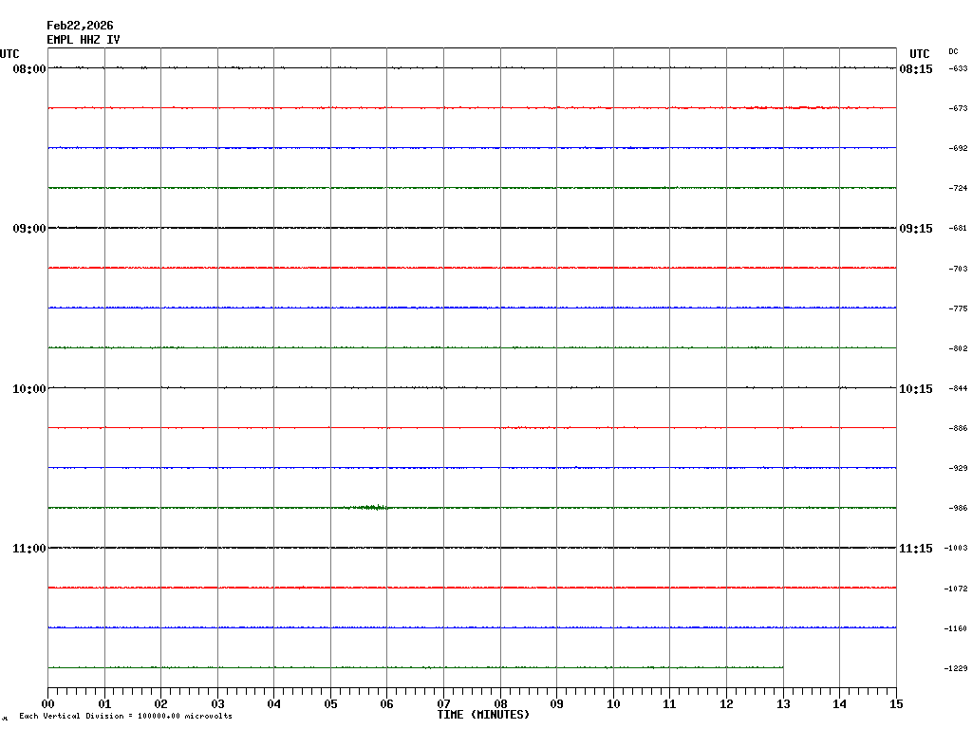Viewport: 972px width, 729px height.
Task: Click the 11:15 end-time label
Action: 915,548
